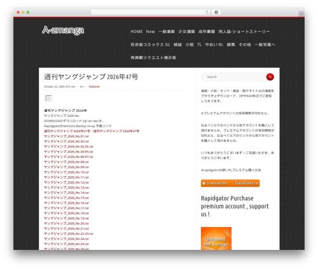The width and height of the screenshot is (318, 269).
Task: Click the broken image placeholder in the post
Action: pyautogui.click(x=49, y=99)
